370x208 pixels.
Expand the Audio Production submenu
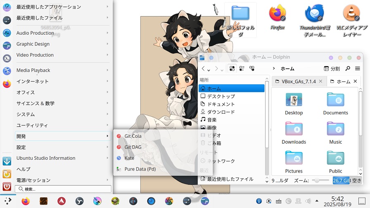click(62, 33)
